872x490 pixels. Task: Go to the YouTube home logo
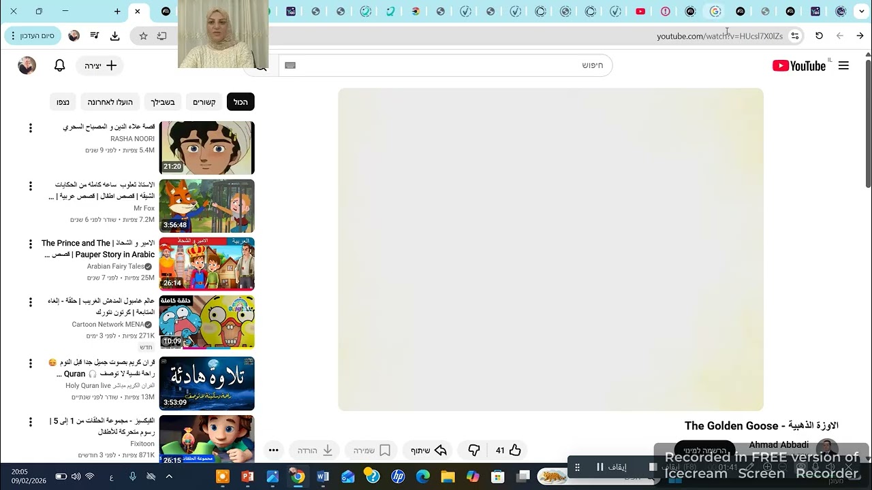tap(799, 65)
